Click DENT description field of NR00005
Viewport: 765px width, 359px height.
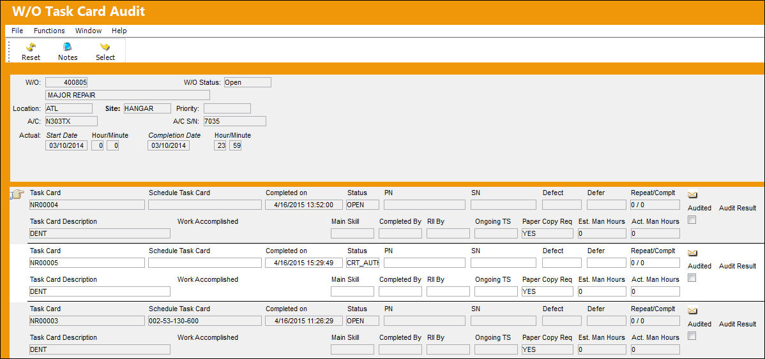click(100, 291)
